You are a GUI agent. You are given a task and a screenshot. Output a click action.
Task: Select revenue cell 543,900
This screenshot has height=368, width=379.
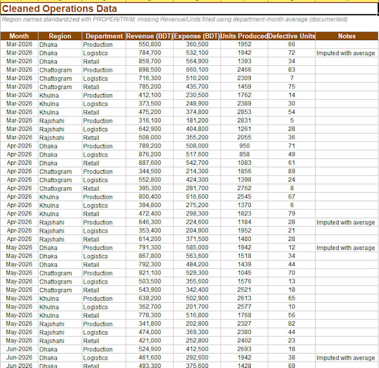tap(149, 290)
